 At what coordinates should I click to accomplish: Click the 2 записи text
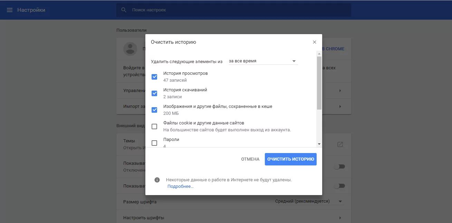tap(173, 97)
